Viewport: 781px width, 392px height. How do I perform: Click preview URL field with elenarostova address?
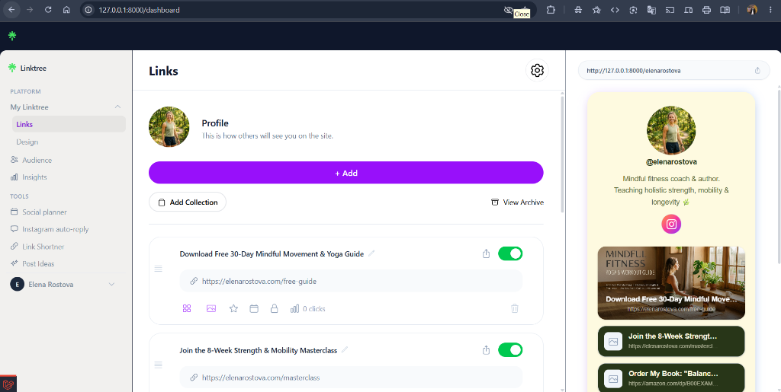pos(673,71)
